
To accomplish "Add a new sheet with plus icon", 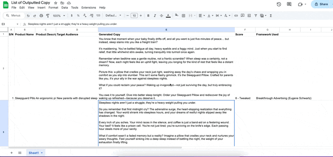I will pyautogui.click(x=12, y=153).
